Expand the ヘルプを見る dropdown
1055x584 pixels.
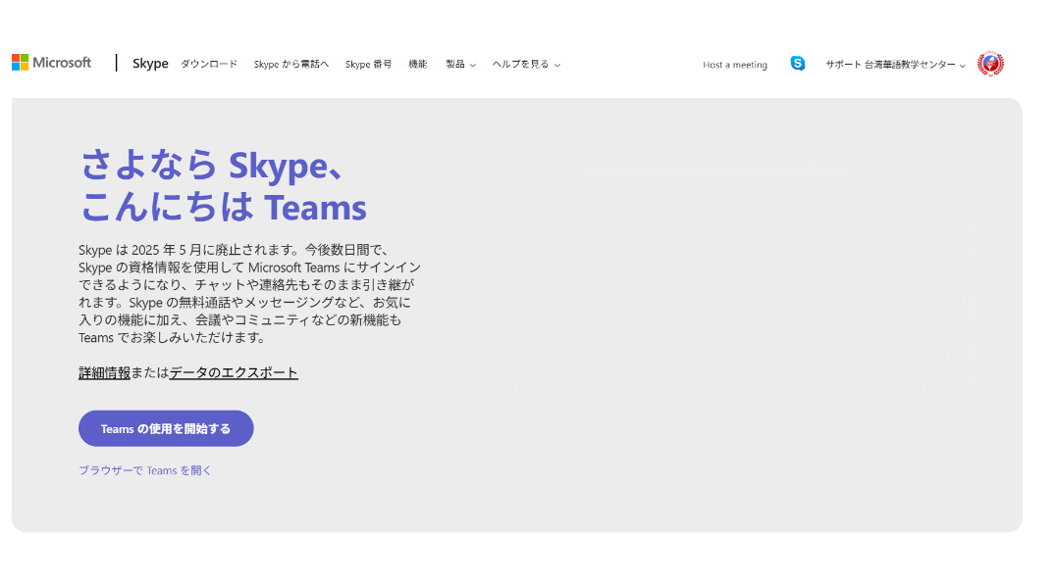click(x=525, y=65)
